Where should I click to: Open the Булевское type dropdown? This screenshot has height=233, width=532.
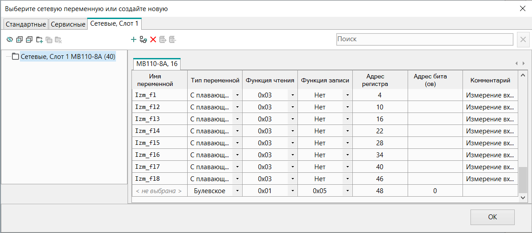pos(237,191)
